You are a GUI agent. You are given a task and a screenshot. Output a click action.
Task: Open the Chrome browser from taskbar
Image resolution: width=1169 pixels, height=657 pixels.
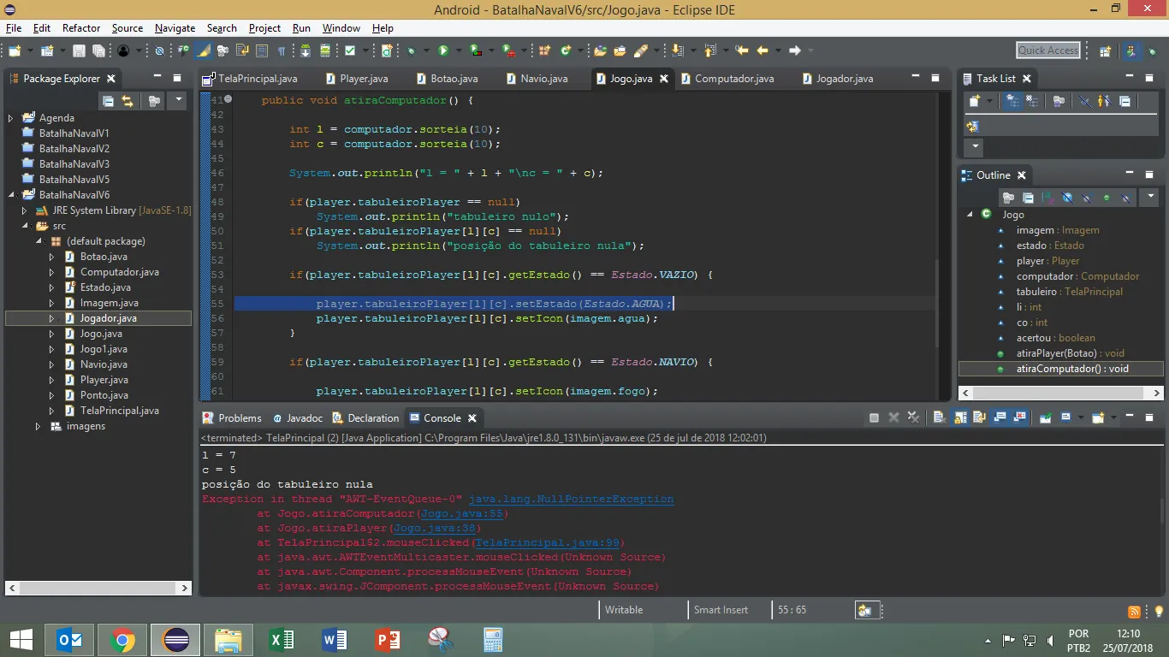coord(122,639)
